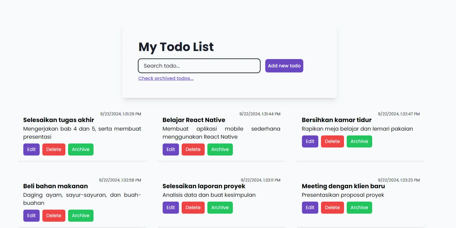
Task: Open the Check archived todos link
Action: (166, 78)
